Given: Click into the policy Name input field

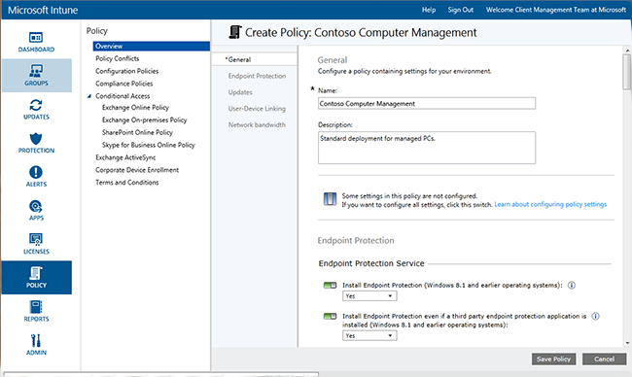Looking at the screenshot, I should (x=427, y=104).
